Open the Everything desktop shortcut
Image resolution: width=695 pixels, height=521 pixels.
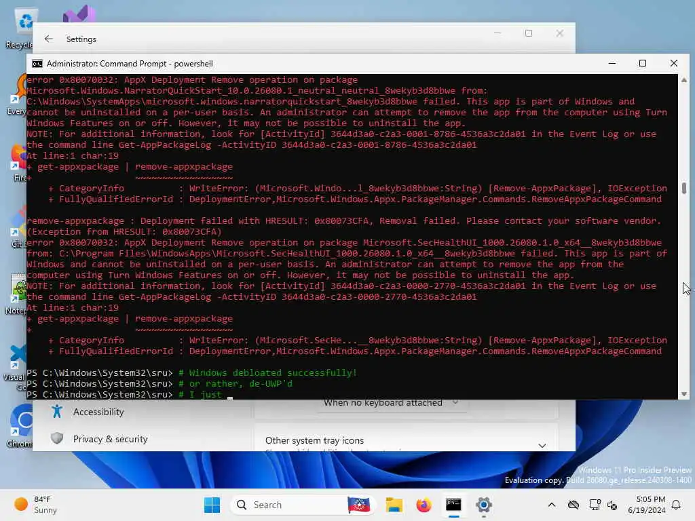tap(18, 95)
